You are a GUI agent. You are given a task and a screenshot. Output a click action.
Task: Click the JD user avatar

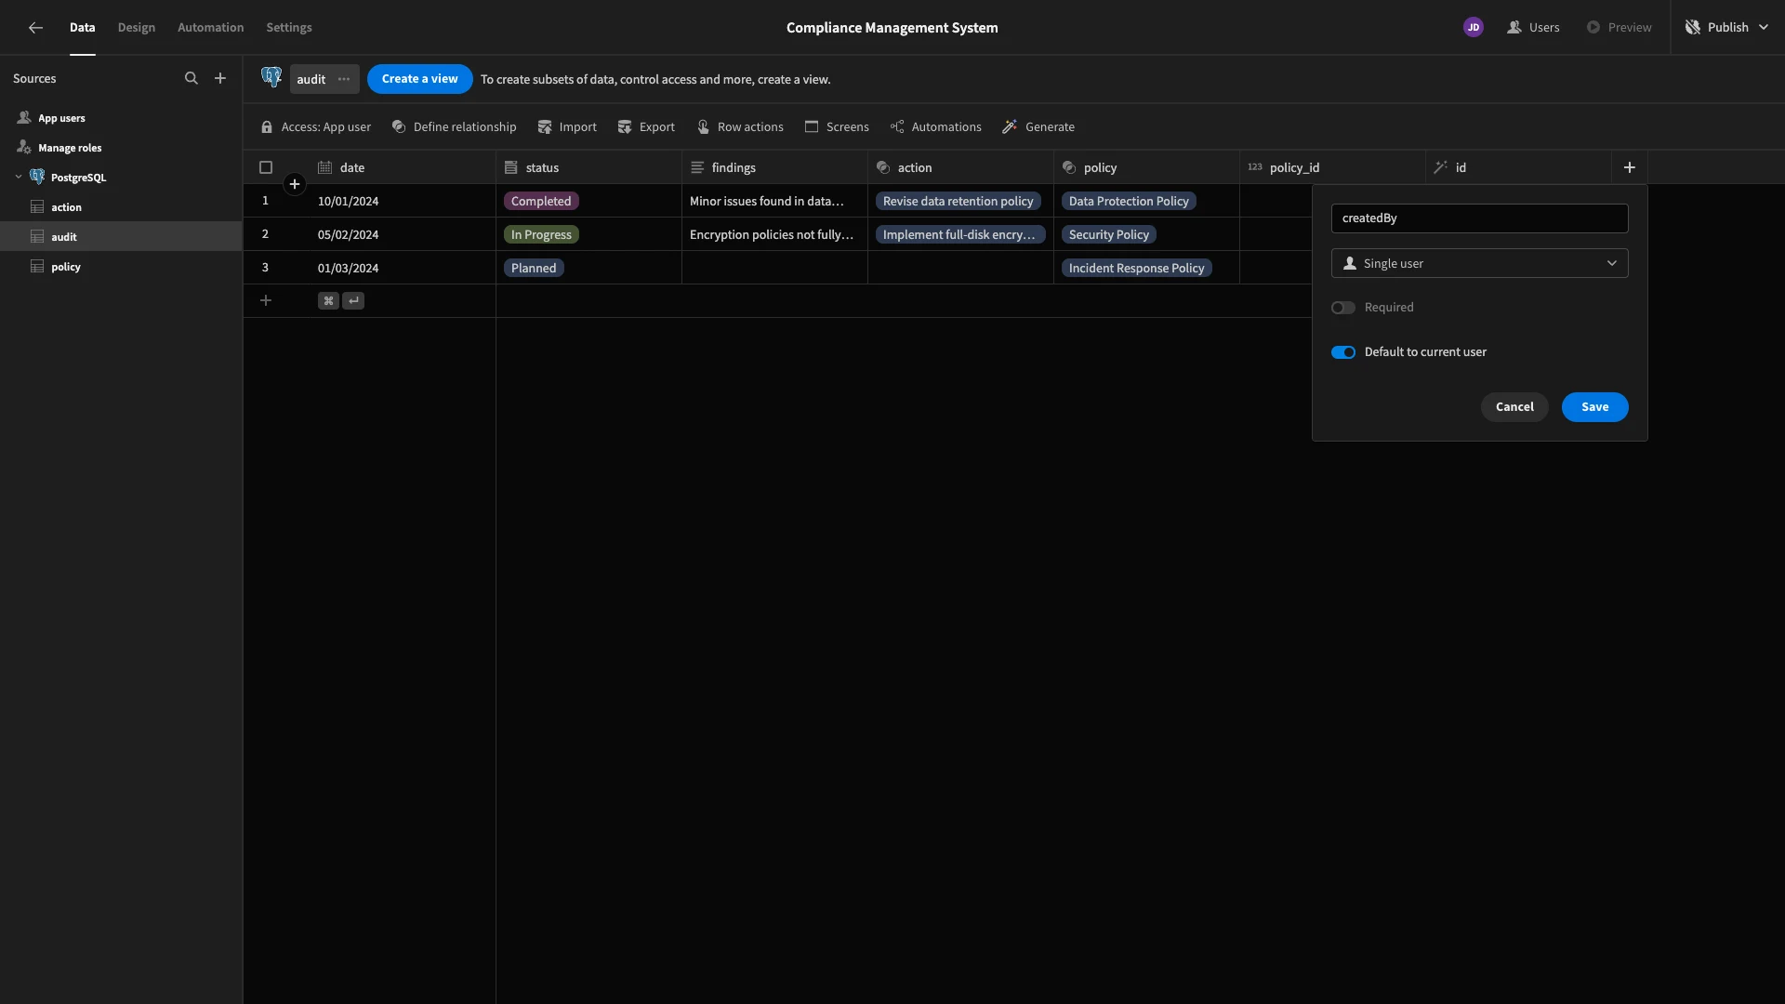pos(1473,28)
